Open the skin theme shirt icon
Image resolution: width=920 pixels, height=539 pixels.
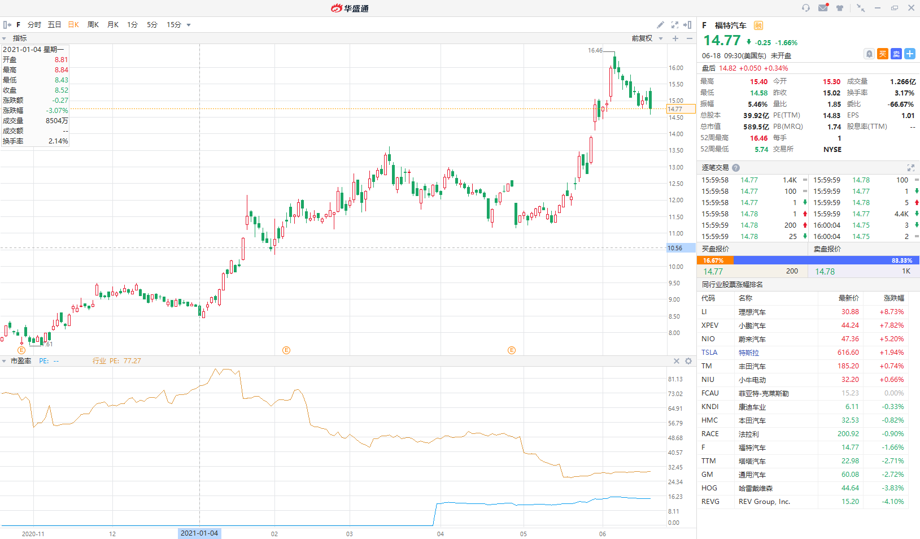click(840, 8)
